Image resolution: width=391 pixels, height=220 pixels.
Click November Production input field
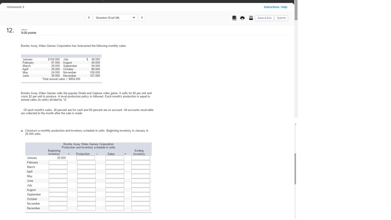point(86,204)
